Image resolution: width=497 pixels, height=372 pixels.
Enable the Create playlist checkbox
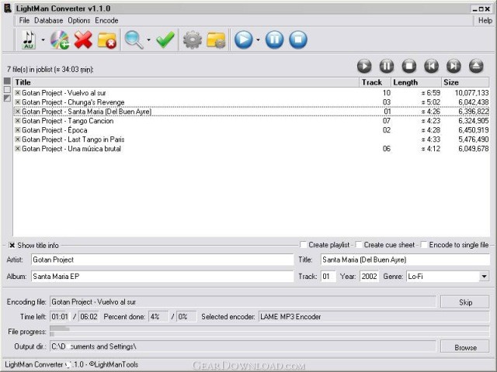(304, 245)
